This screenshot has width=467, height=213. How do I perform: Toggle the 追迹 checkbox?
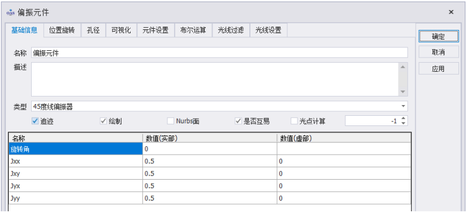[x=35, y=121]
